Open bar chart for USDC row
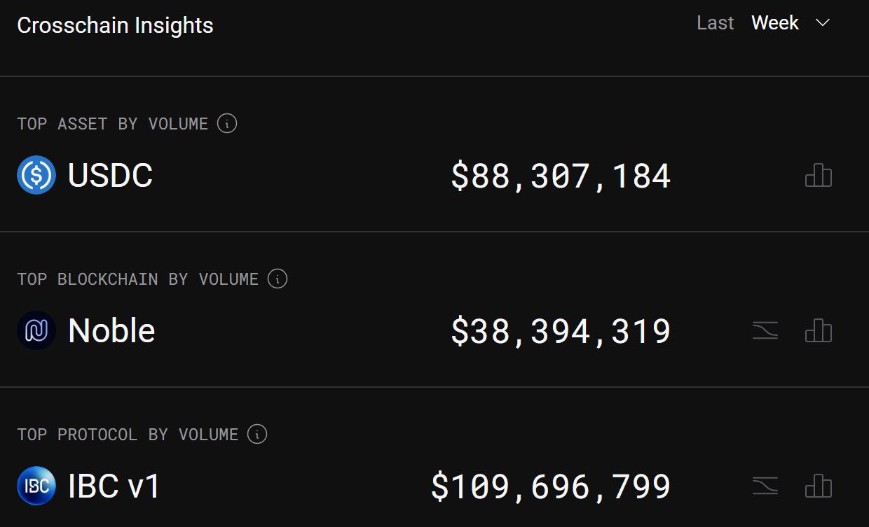The width and height of the screenshot is (869, 527). pos(818,175)
